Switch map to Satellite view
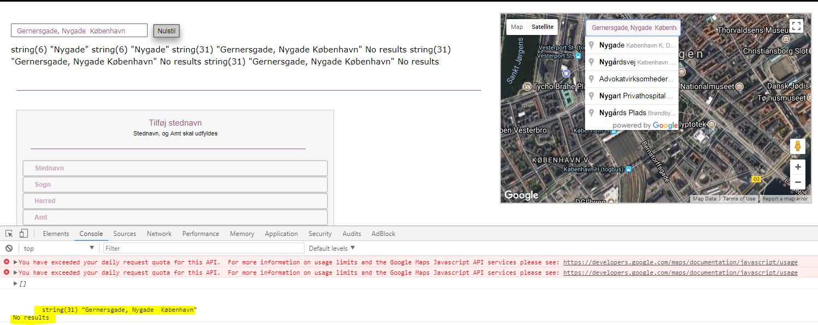The height and width of the screenshot is (325, 818). [542, 27]
